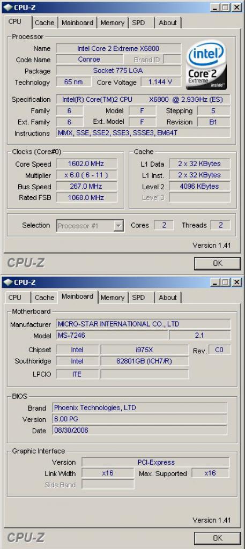Click the Graphic Interface Version PCI-Express
Screen dimensions: 245x549
pyautogui.click(x=156, y=462)
